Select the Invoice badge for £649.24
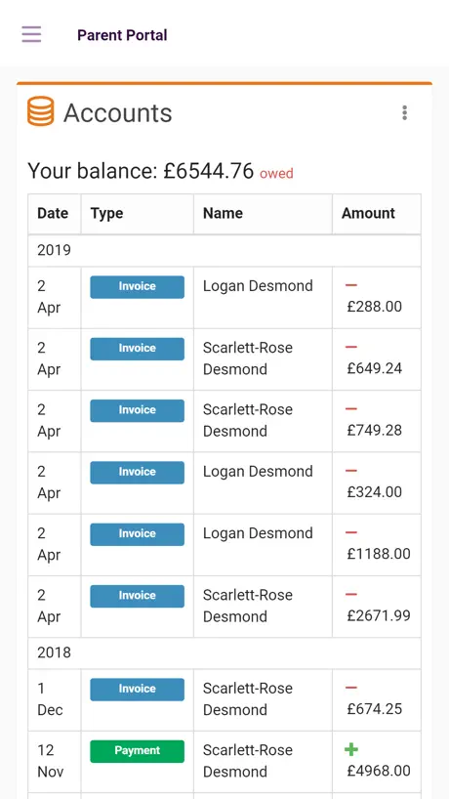This screenshot has width=449, height=799. 137,349
